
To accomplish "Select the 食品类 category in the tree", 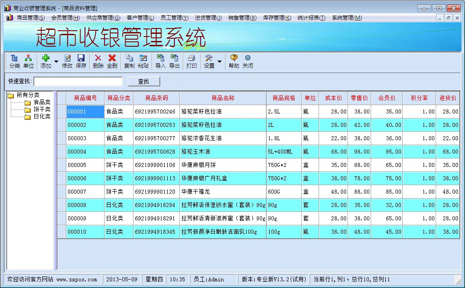I will (x=42, y=102).
